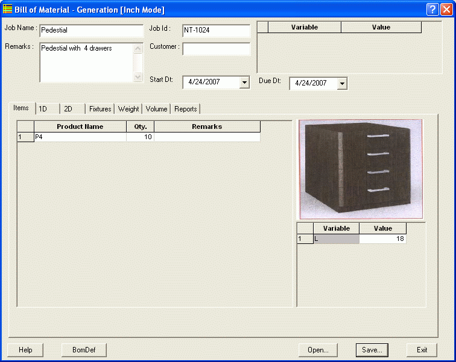The image size is (456, 362).
Task: Click the Remarks box scroll down arrow
Action: point(138,77)
